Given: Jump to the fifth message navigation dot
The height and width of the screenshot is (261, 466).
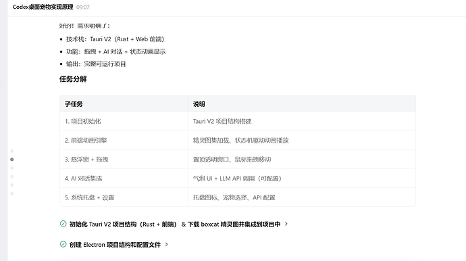Looking at the screenshot, I should [12, 185].
